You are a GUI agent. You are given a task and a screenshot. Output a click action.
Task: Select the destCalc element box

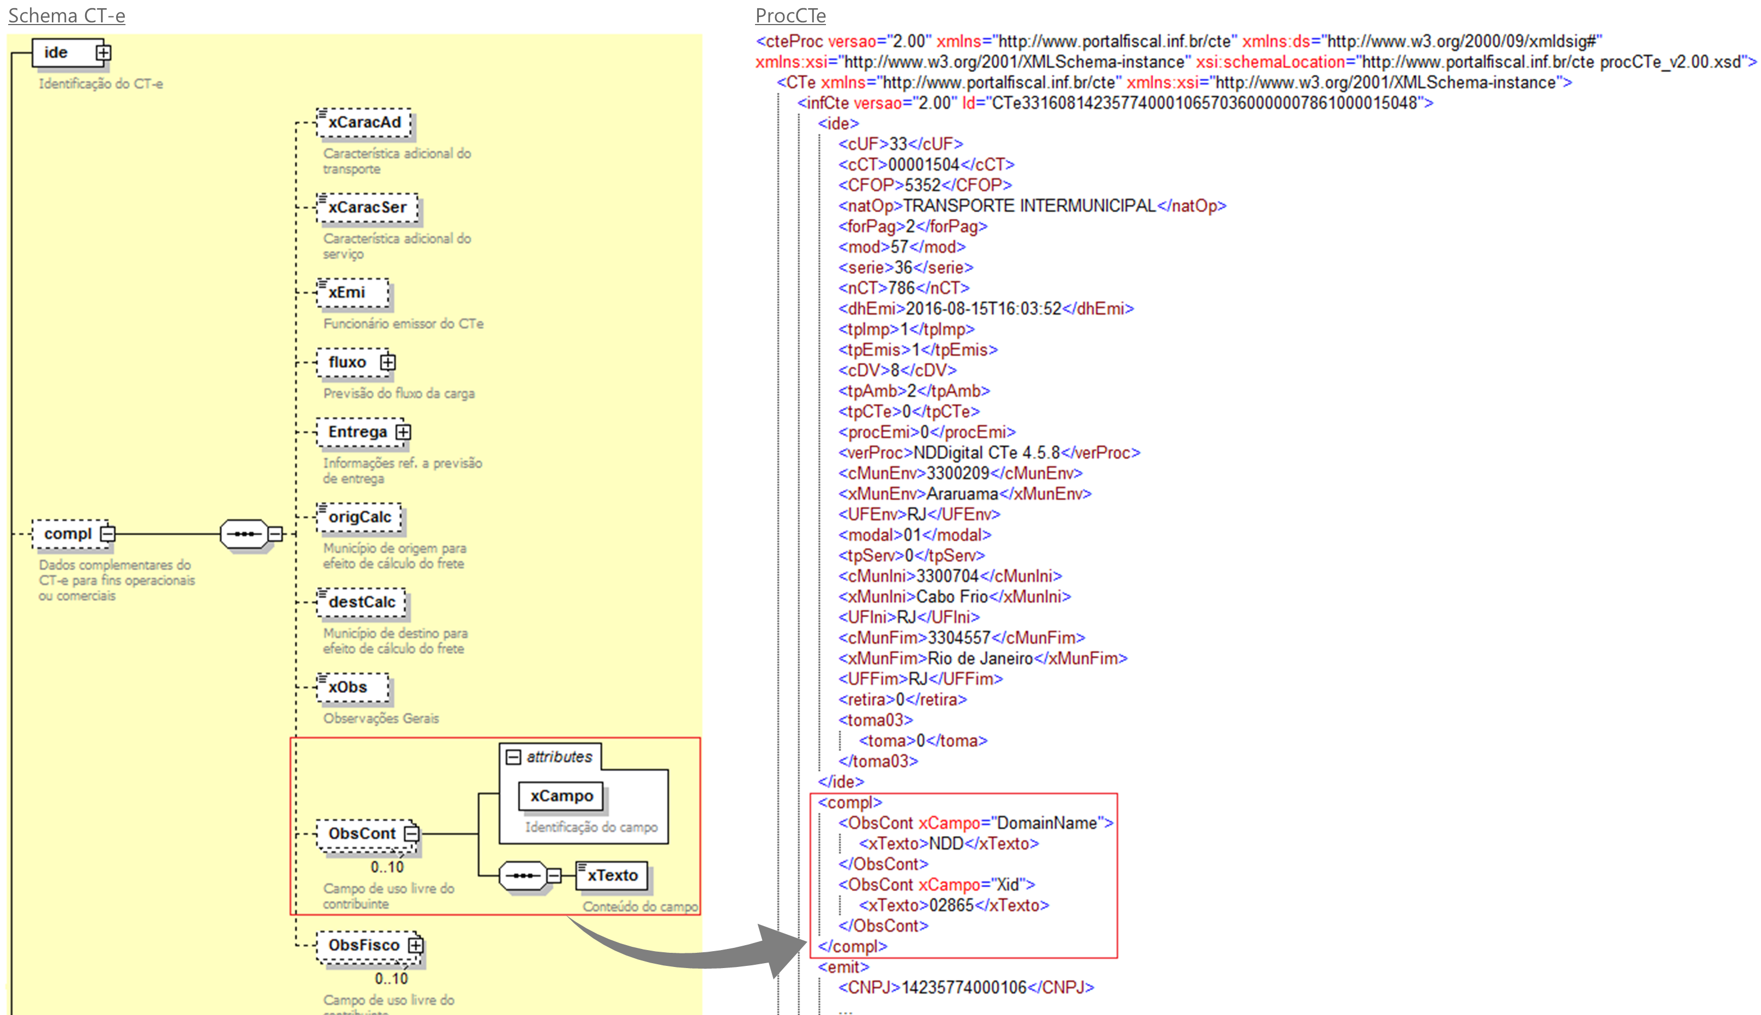tap(361, 602)
